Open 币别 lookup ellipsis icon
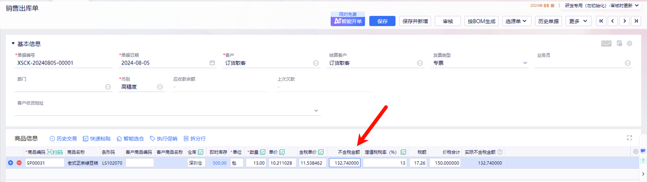Screen dimensions: 647x182 (160, 87)
